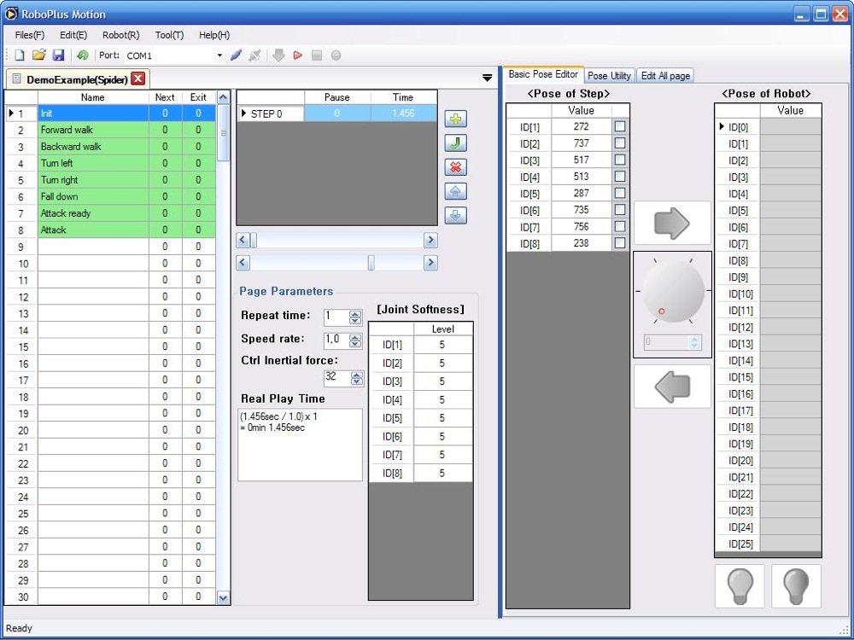Open the Tool(T) menu
This screenshot has width=854, height=640.
tap(169, 35)
